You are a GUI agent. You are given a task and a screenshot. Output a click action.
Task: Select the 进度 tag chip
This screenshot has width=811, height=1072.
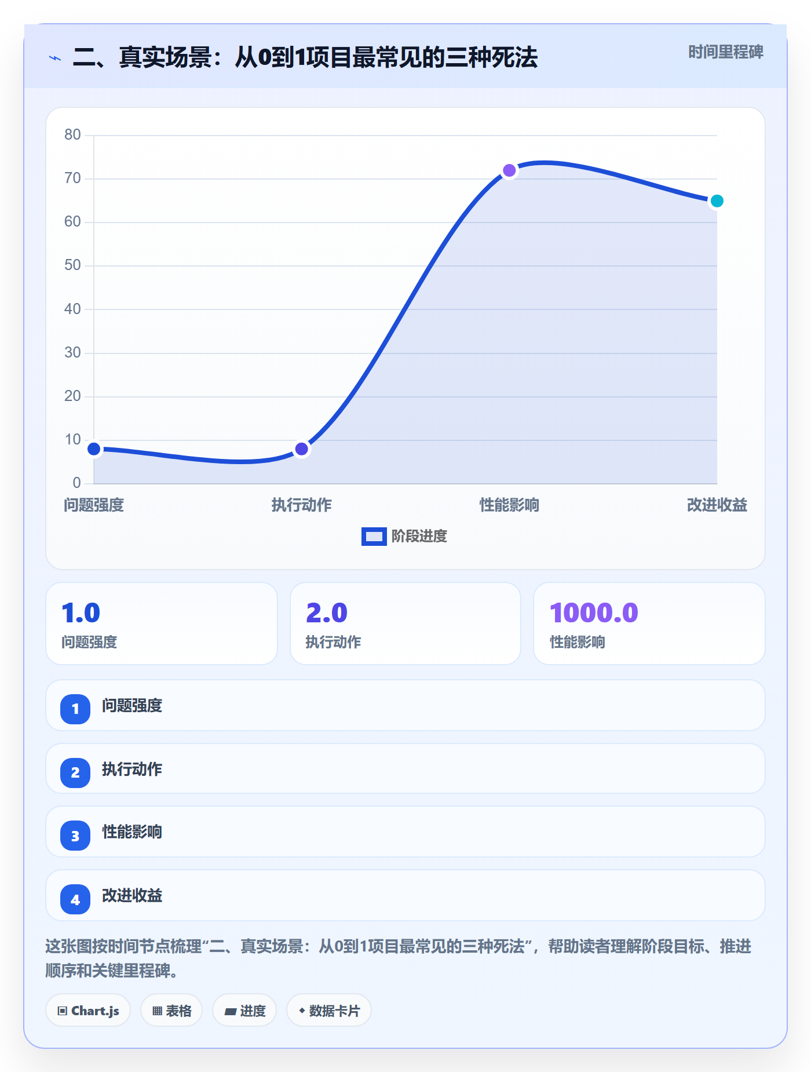pyautogui.click(x=244, y=1011)
